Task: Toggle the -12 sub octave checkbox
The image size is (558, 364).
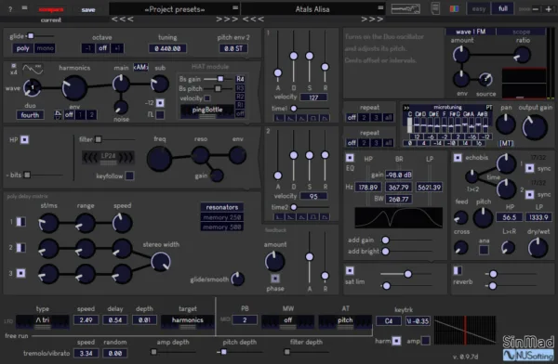Action: (x=160, y=103)
